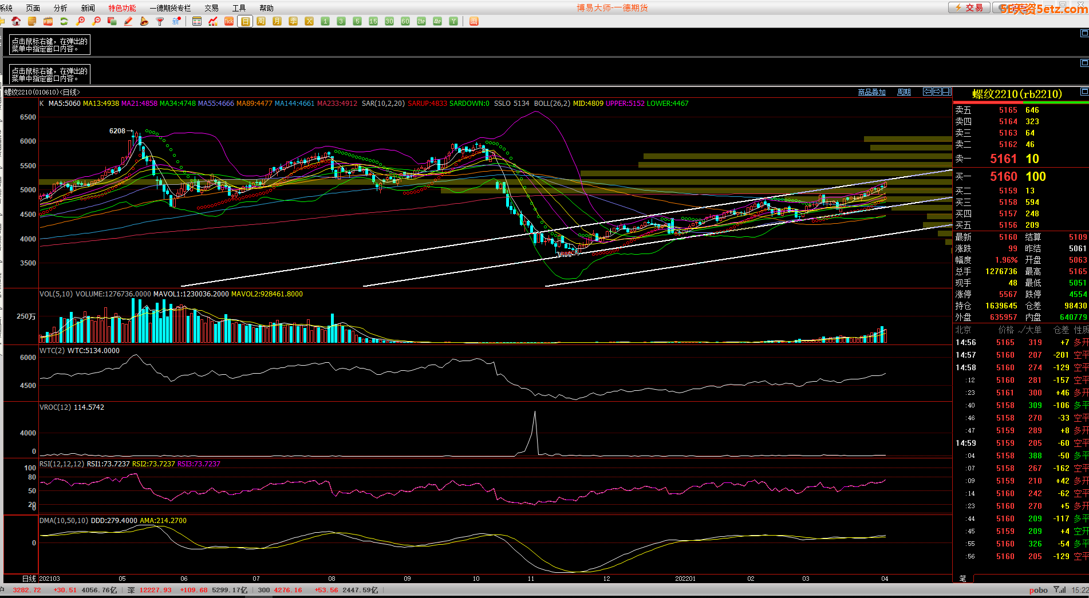Click the 买五 price 5156 row

click(1021, 225)
